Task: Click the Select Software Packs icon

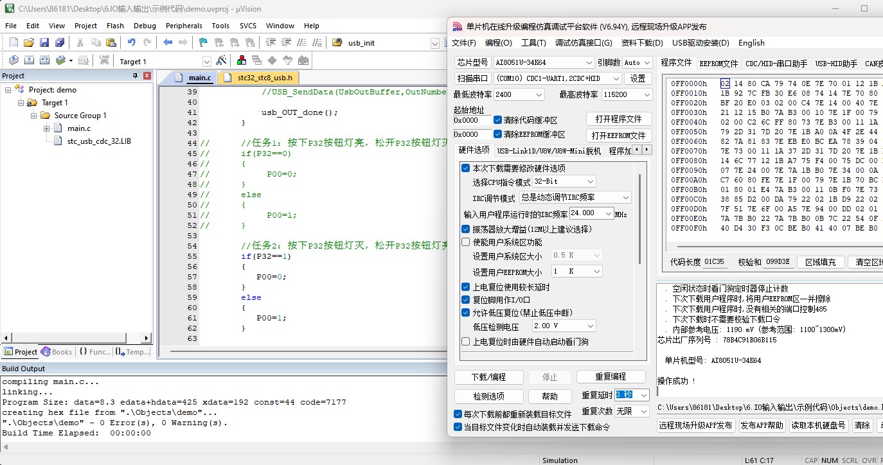Action: point(288,60)
